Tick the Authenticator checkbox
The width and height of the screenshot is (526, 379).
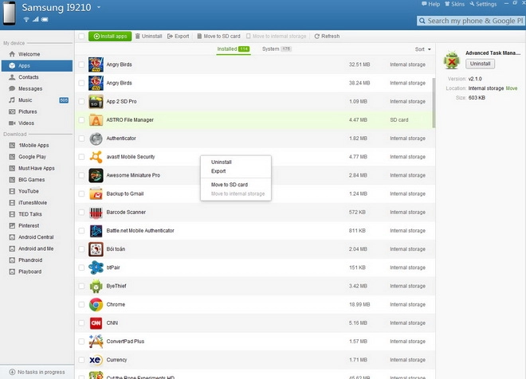[x=81, y=139]
